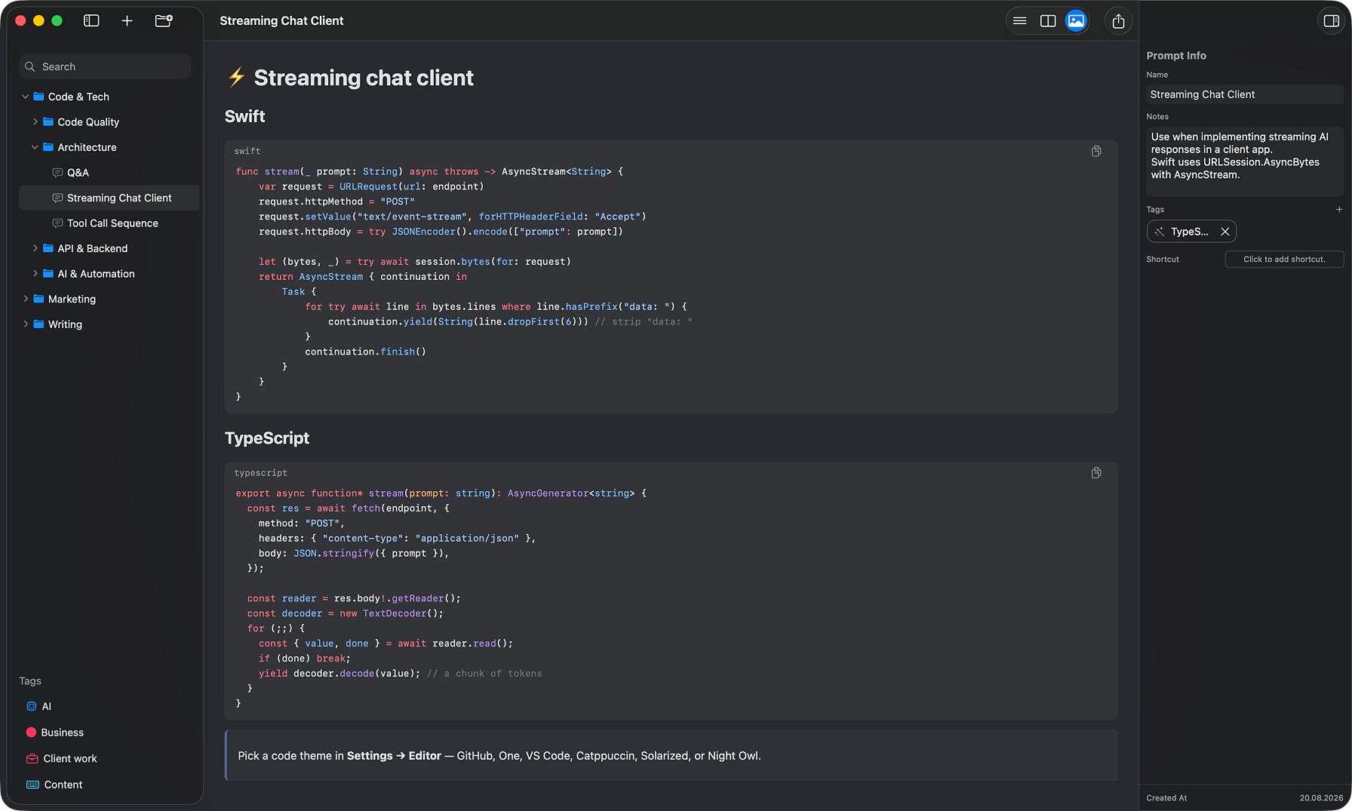Expand the Marketing folder
1352x811 pixels.
click(25, 299)
